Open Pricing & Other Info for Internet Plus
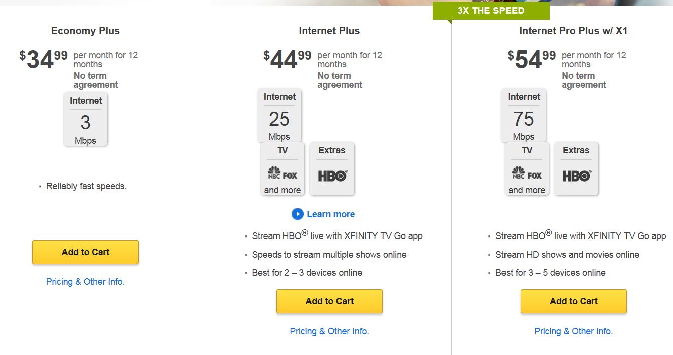 pyautogui.click(x=329, y=331)
